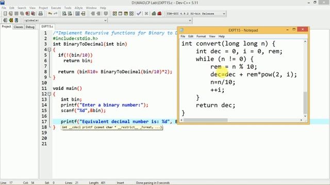Click the Open file toolbar icon
Image resolution: width=330 pixels, height=185 pixels.
(11, 14)
